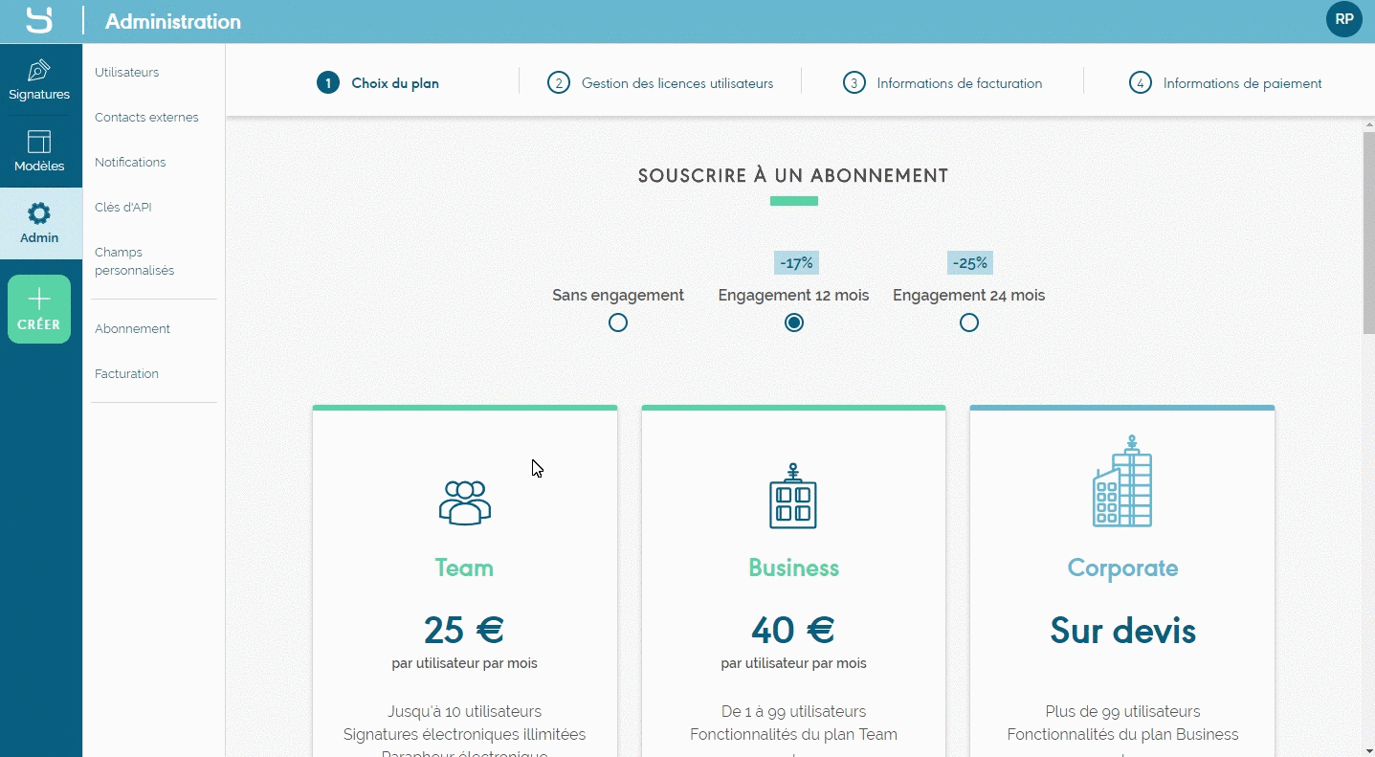Viewport: 1375px width, 757px height.
Task: Click the page vertical scrollbar thumb
Action: point(1368,233)
